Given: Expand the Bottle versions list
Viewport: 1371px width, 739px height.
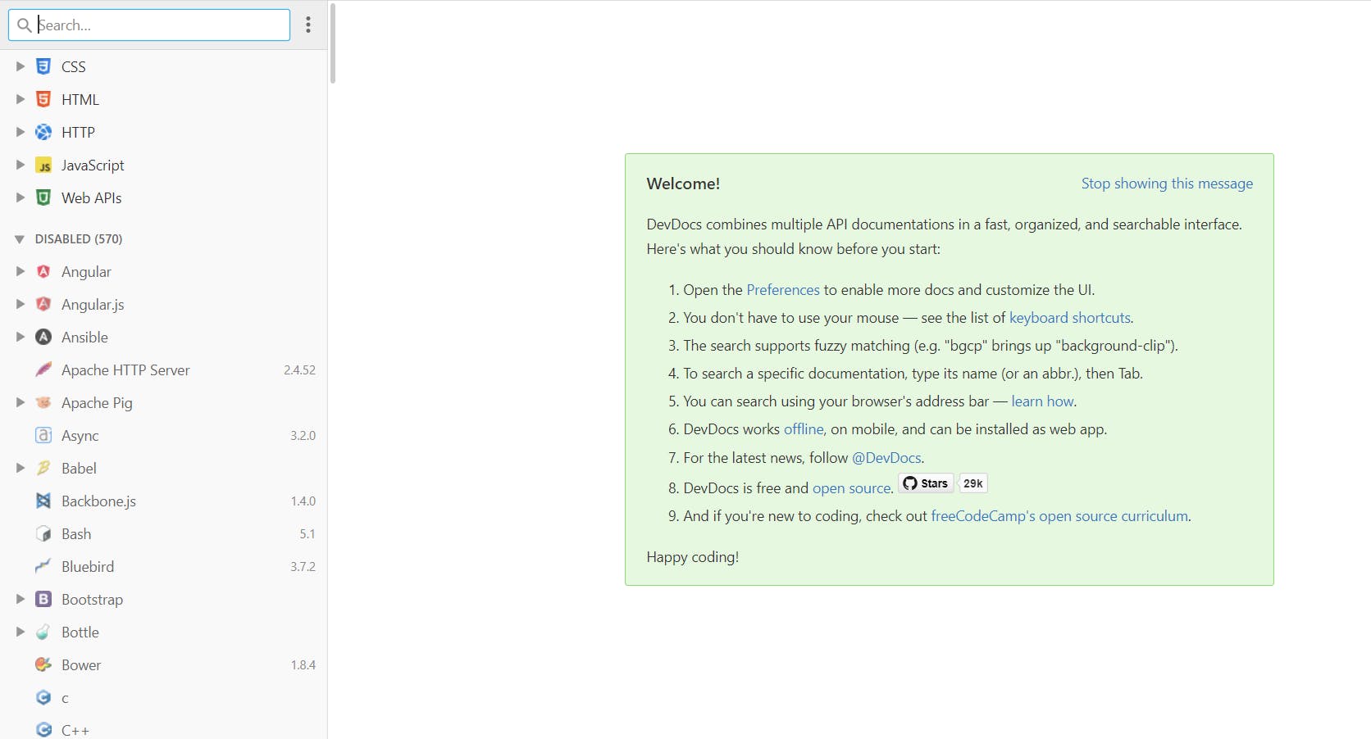Looking at the screenshot, I should [20, 632].
